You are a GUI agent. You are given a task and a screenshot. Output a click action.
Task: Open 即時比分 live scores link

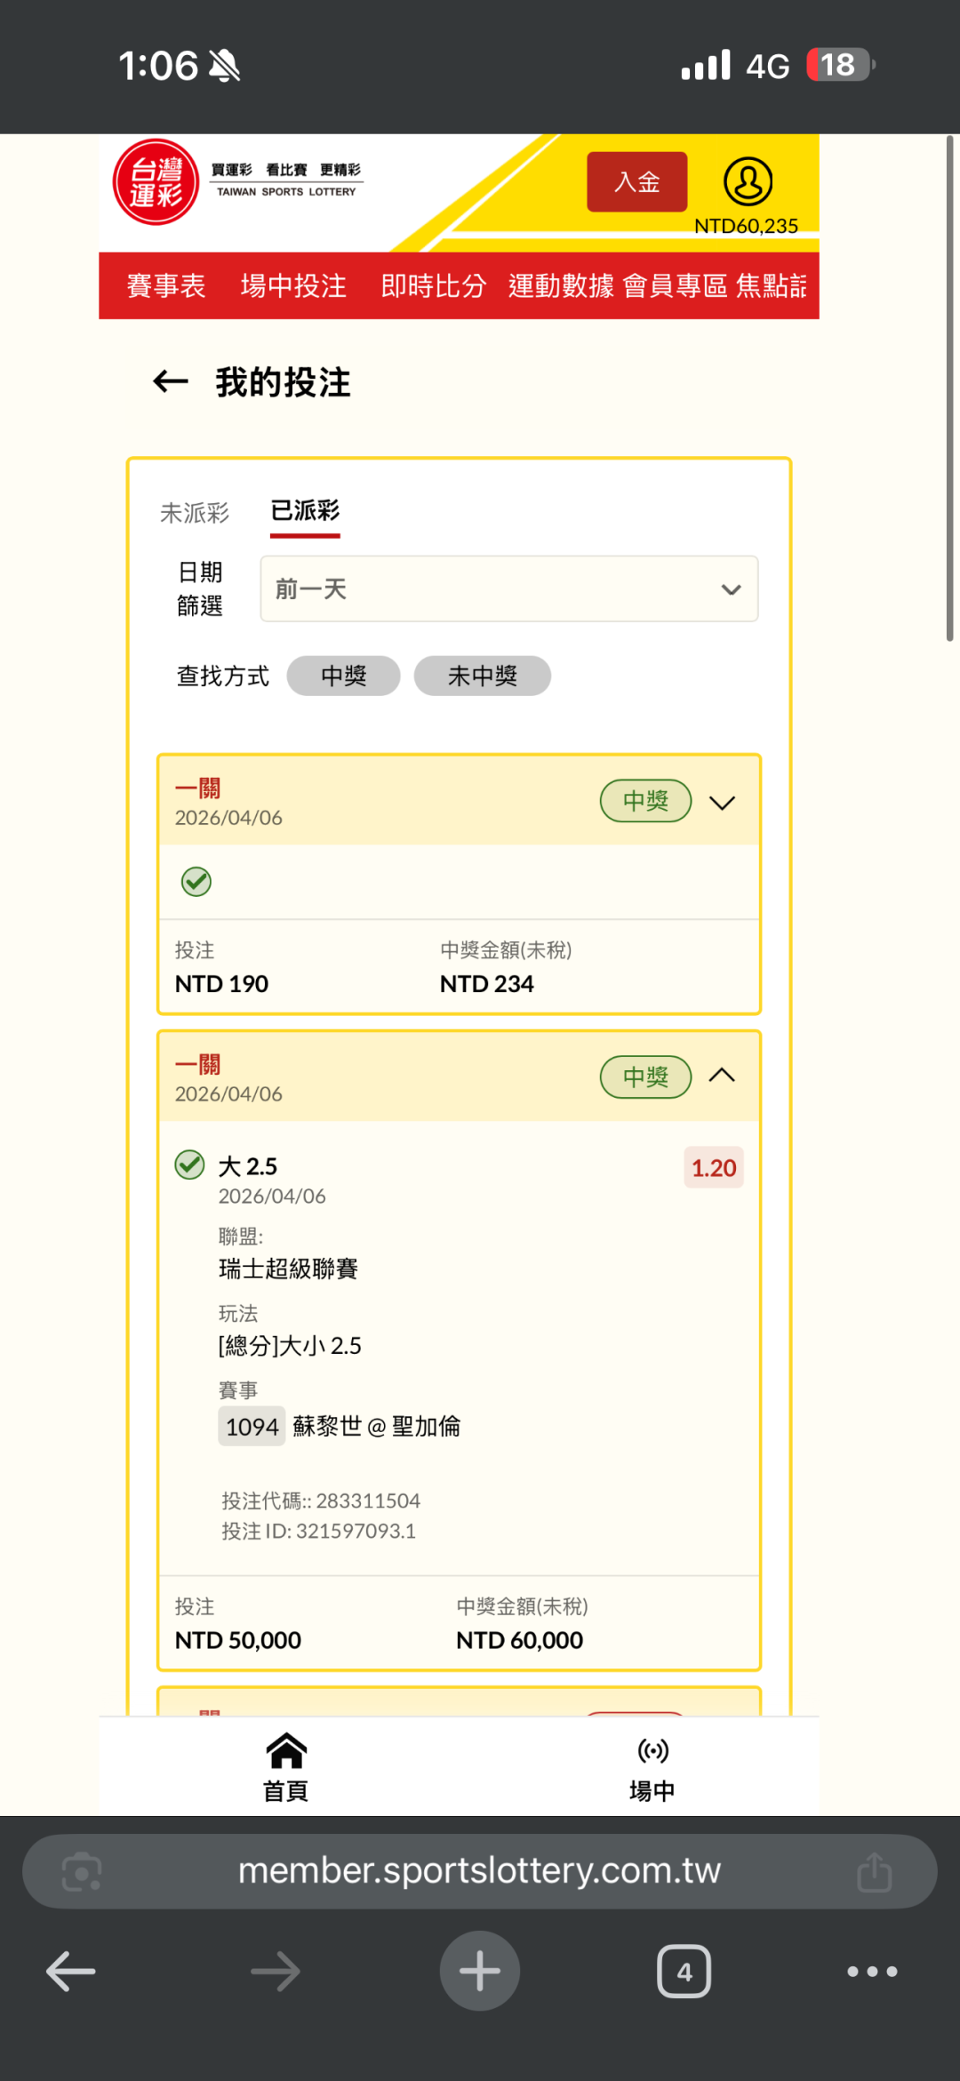click(434, 285)
